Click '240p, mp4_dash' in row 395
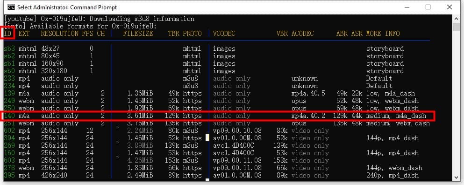 (x=393, y=175)
